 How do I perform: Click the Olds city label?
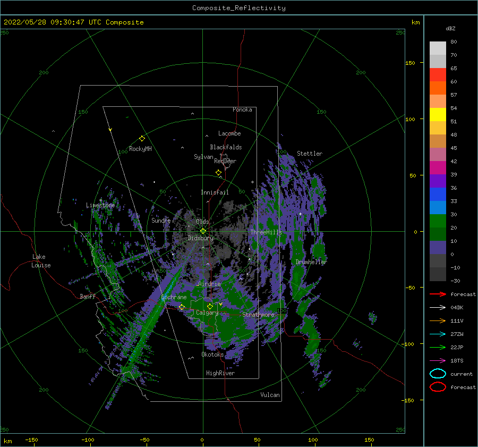pos(202,222)
